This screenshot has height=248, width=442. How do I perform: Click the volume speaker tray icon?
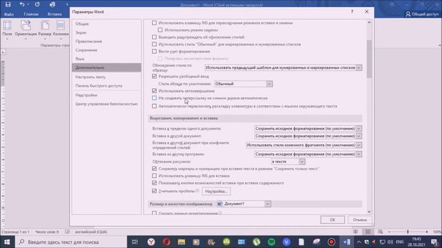390,242
